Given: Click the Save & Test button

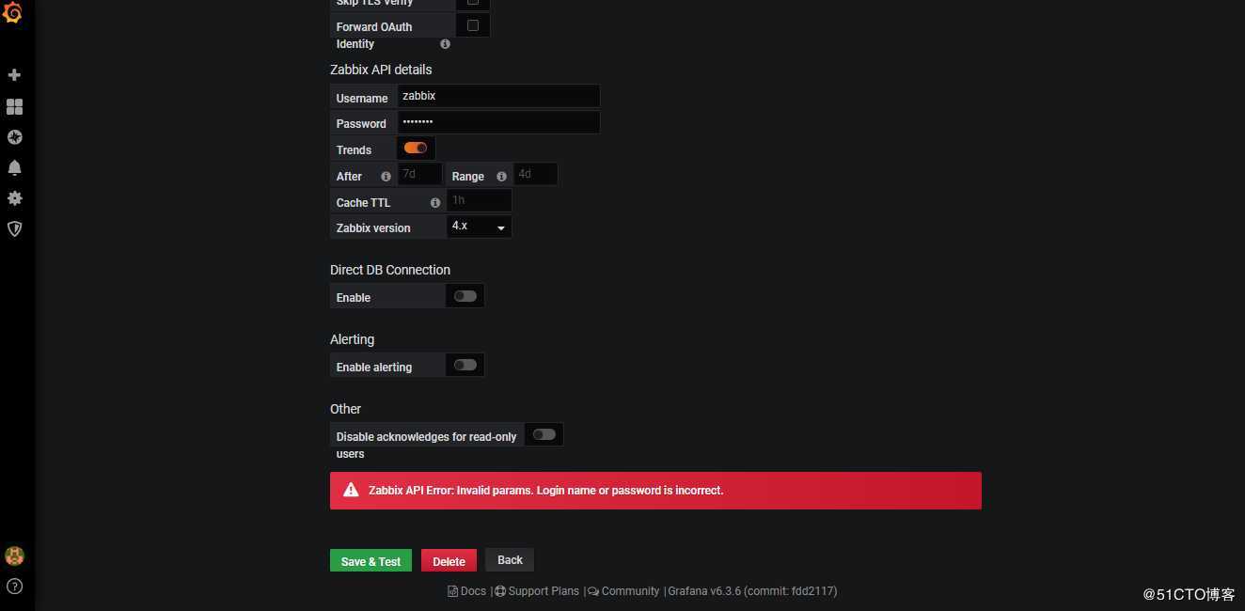Looking at the screenshot, I should coord(370,561).
